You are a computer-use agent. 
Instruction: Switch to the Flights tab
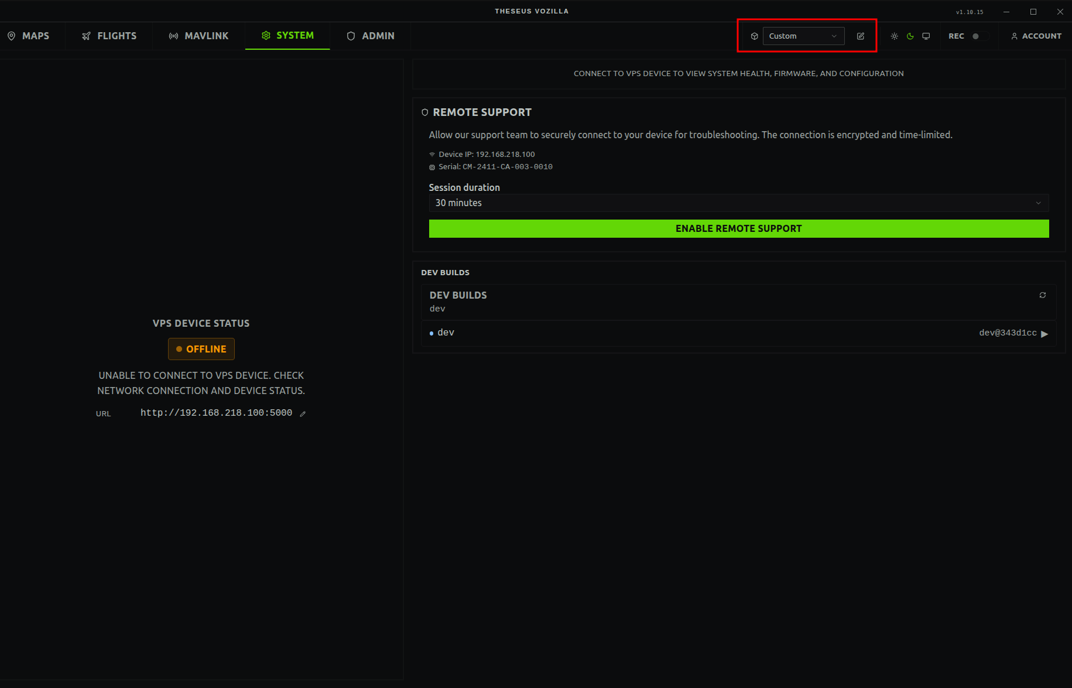(109, 36)
